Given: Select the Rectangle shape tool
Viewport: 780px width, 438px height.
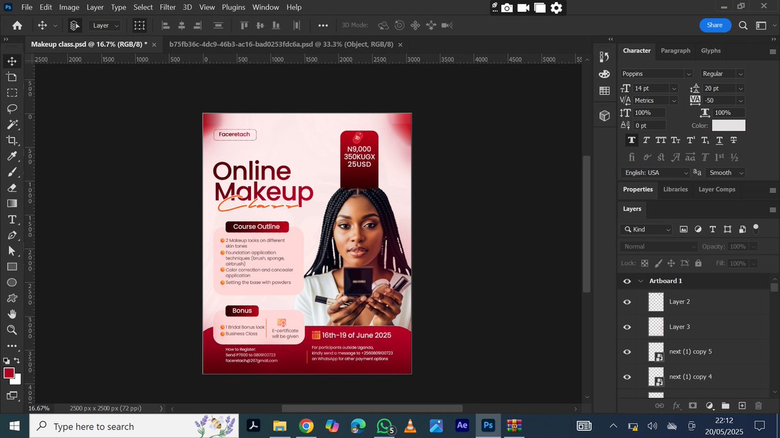Looking at the screenshot, I should coord(12,267).
